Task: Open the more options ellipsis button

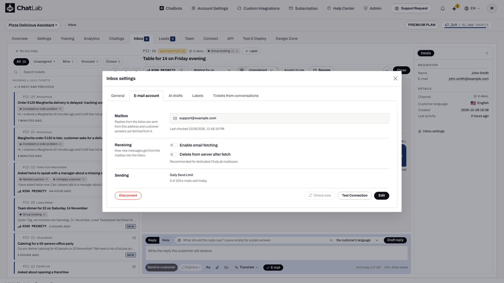Action: point(386,70)
